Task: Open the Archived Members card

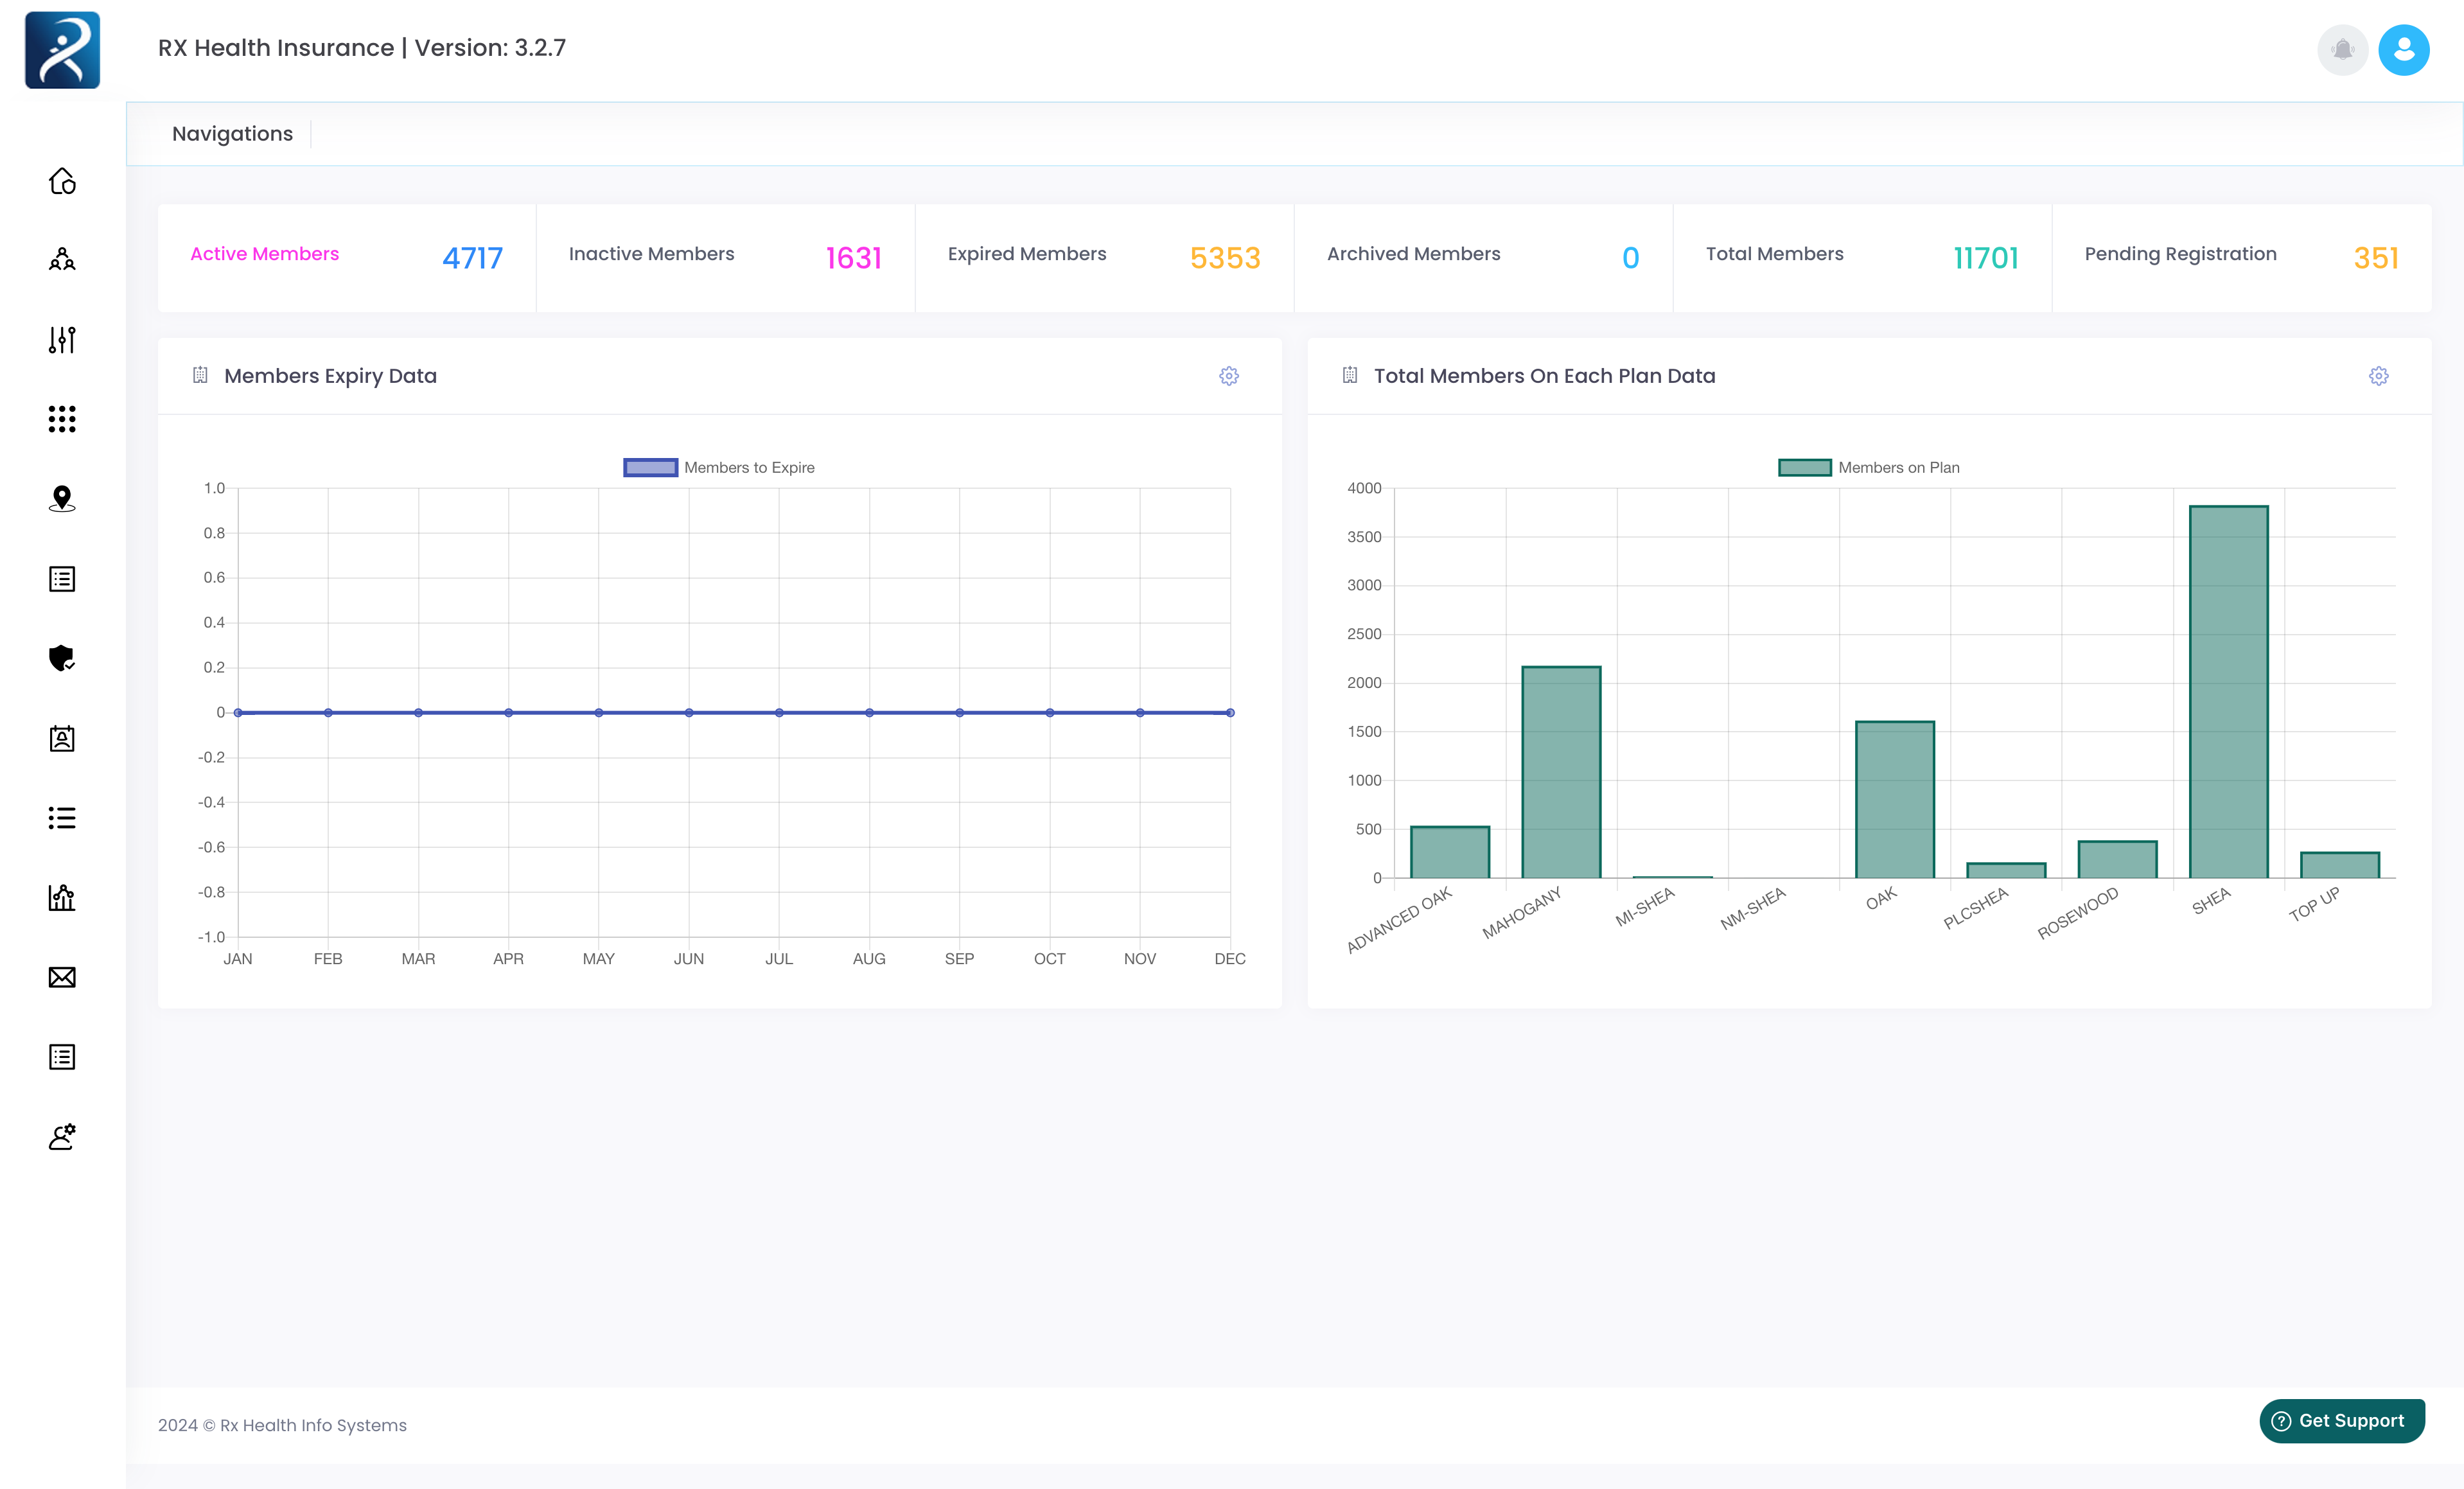Action: [1484, 258]
